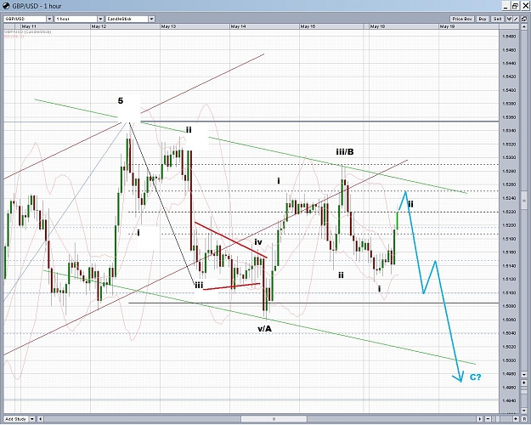Click the detach window icon in toolbar
Image resolution: width=531 pixels, height=425 pixels.
coord(524,19)
